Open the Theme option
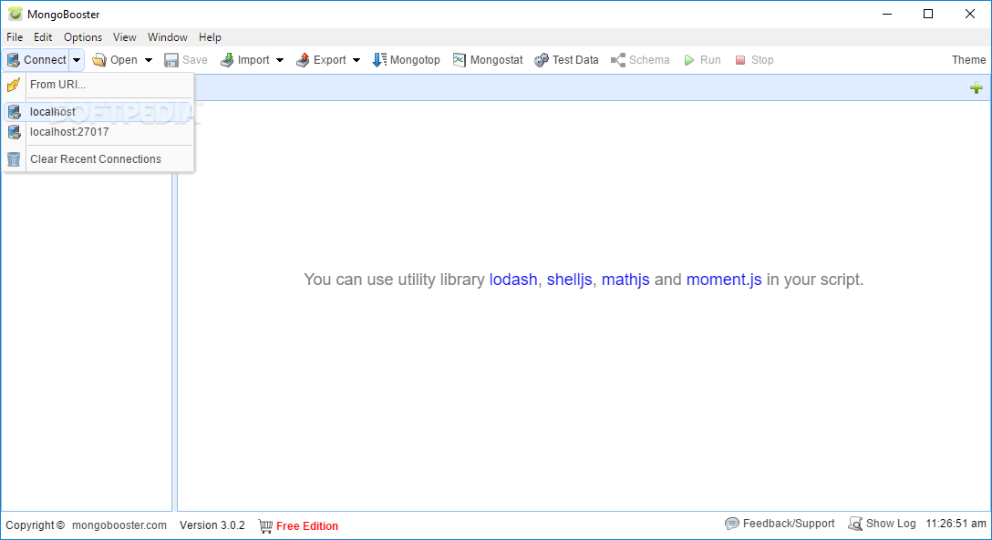Image resolution: width=992 pixels, height=540 pixels. tap(968, 60)
